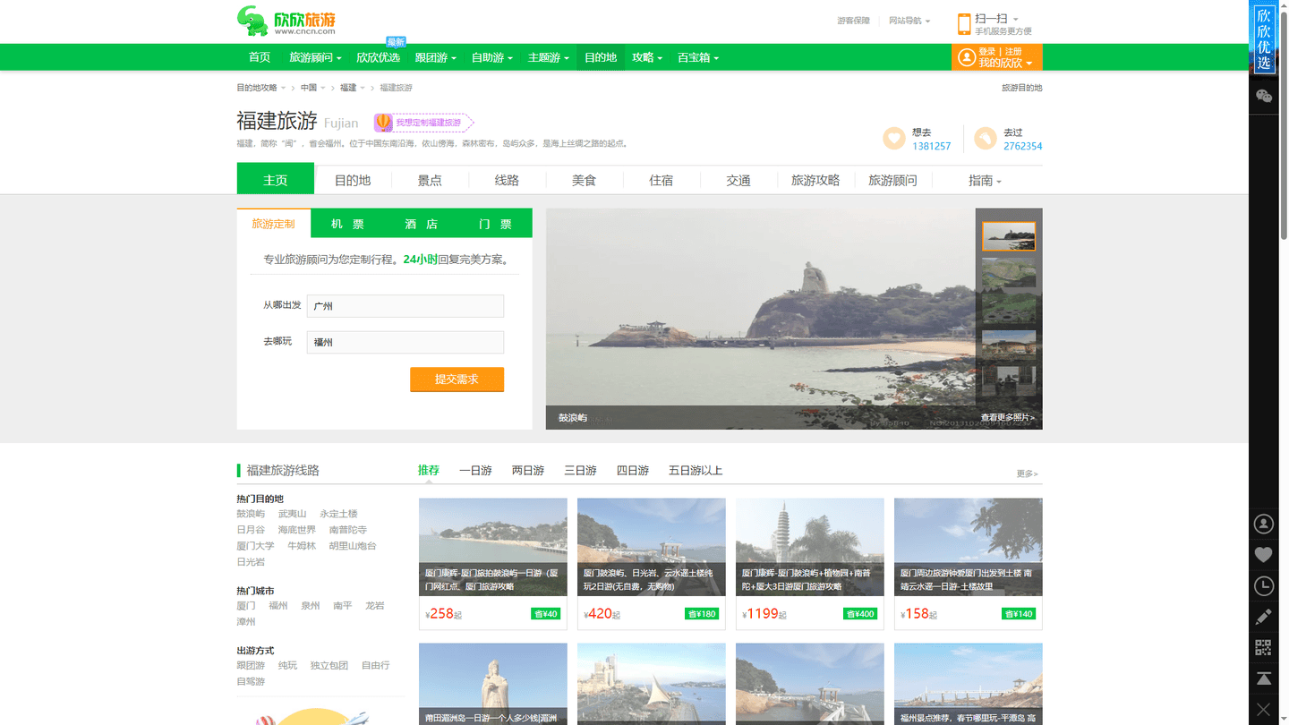The image size is (1289, 725).
Task: Click the 厦门 hot city link
Action: coord(246,606)
